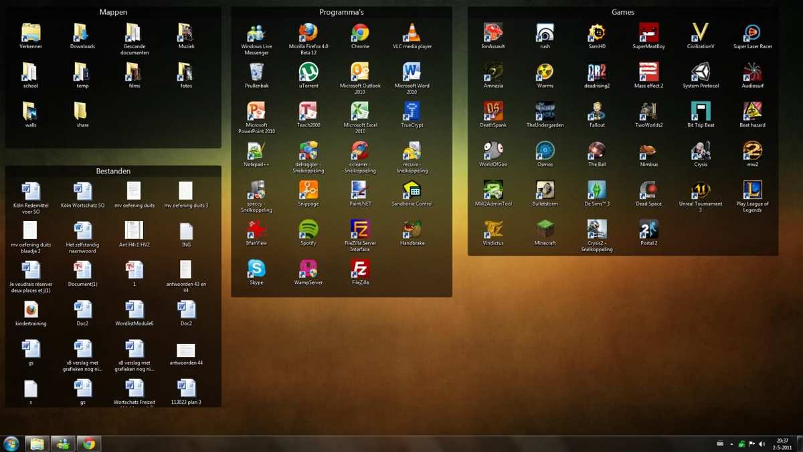Select the FileZilla shortcut icon
The width and height of the screenshot is (803, 452).
pos(360,269)
